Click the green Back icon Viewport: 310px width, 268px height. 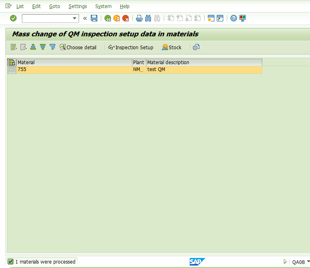pyautogui.click(x=108, y=18)
